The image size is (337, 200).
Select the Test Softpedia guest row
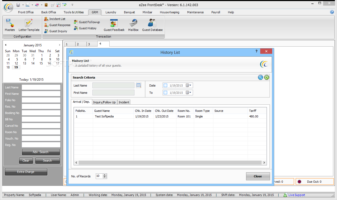coord(170,116)
